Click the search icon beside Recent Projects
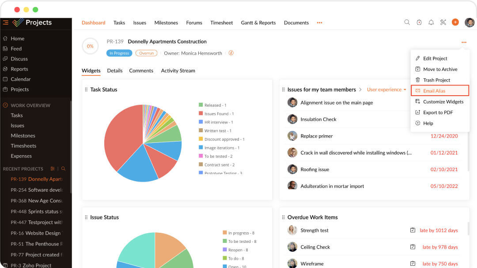The width and height of the screenshot is (477, 268). tap(64, 169)
